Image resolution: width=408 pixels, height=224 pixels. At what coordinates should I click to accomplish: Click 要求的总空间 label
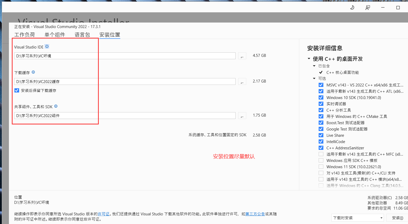coord(379,208)
